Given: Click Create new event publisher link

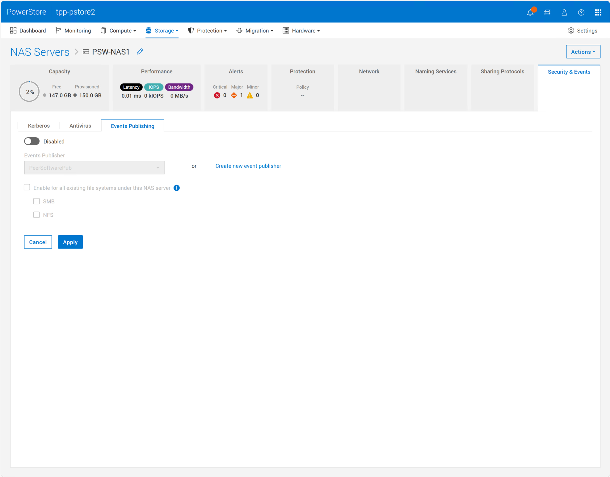Looking at the screenshot, I should click(x=248, y=166).
